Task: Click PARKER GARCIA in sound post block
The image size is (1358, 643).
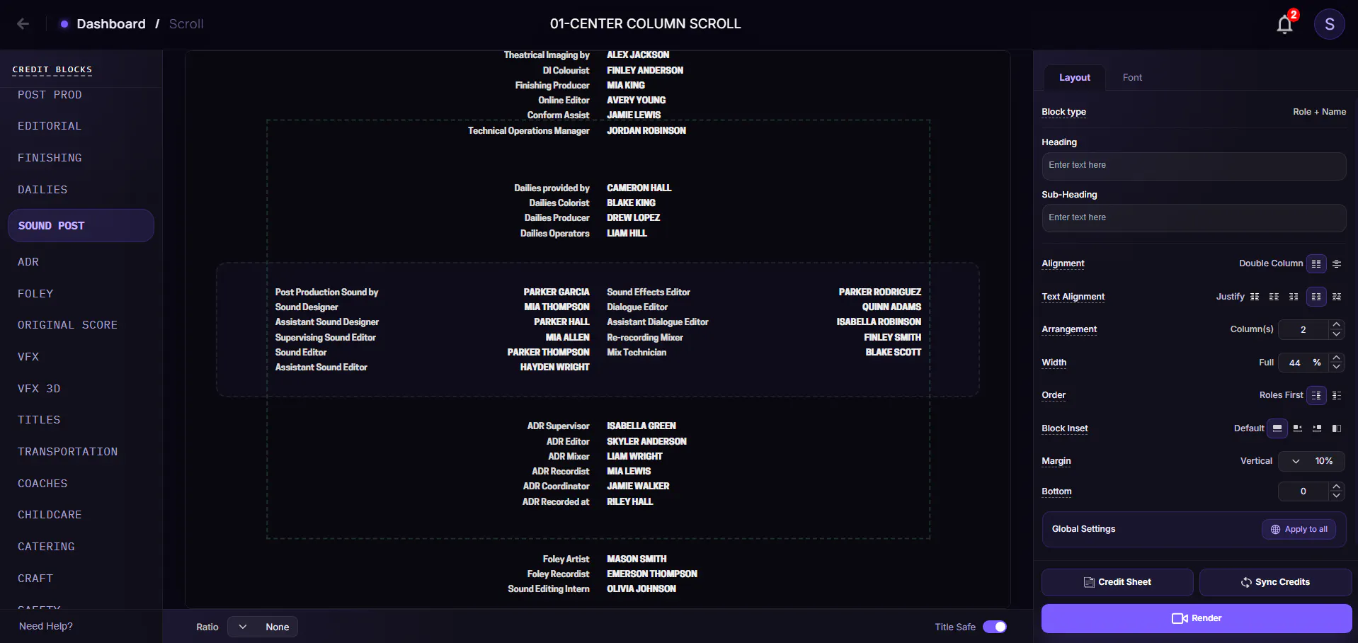Action: click(x=556, y=292)
